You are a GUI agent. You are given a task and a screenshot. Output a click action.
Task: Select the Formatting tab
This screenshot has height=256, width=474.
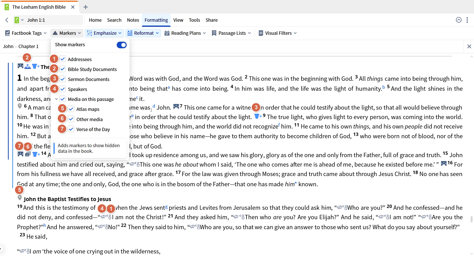pos(156,20)
